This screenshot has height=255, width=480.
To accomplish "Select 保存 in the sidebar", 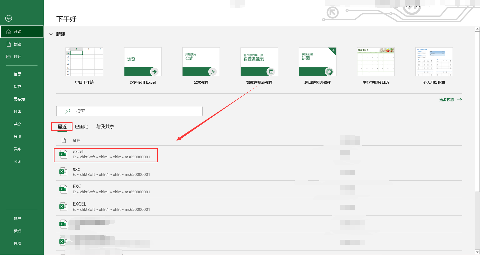I will point(17,87).
